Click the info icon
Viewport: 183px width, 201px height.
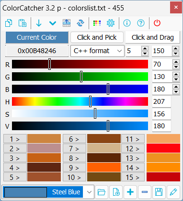127,23
